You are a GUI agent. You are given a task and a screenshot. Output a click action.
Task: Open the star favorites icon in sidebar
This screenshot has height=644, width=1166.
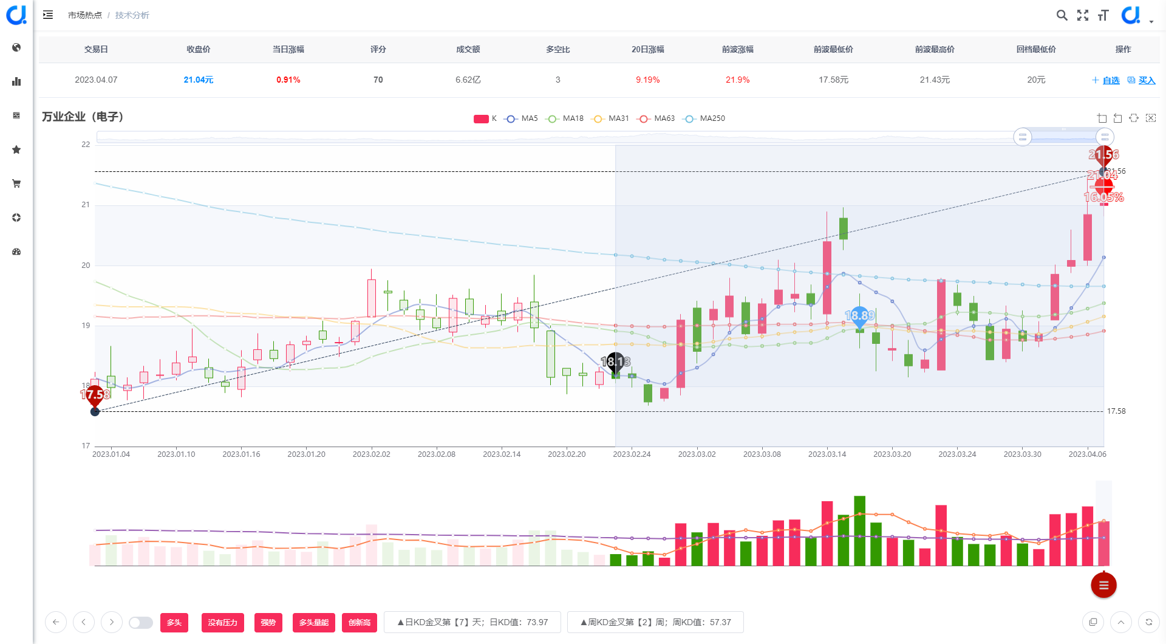(16, 149)
